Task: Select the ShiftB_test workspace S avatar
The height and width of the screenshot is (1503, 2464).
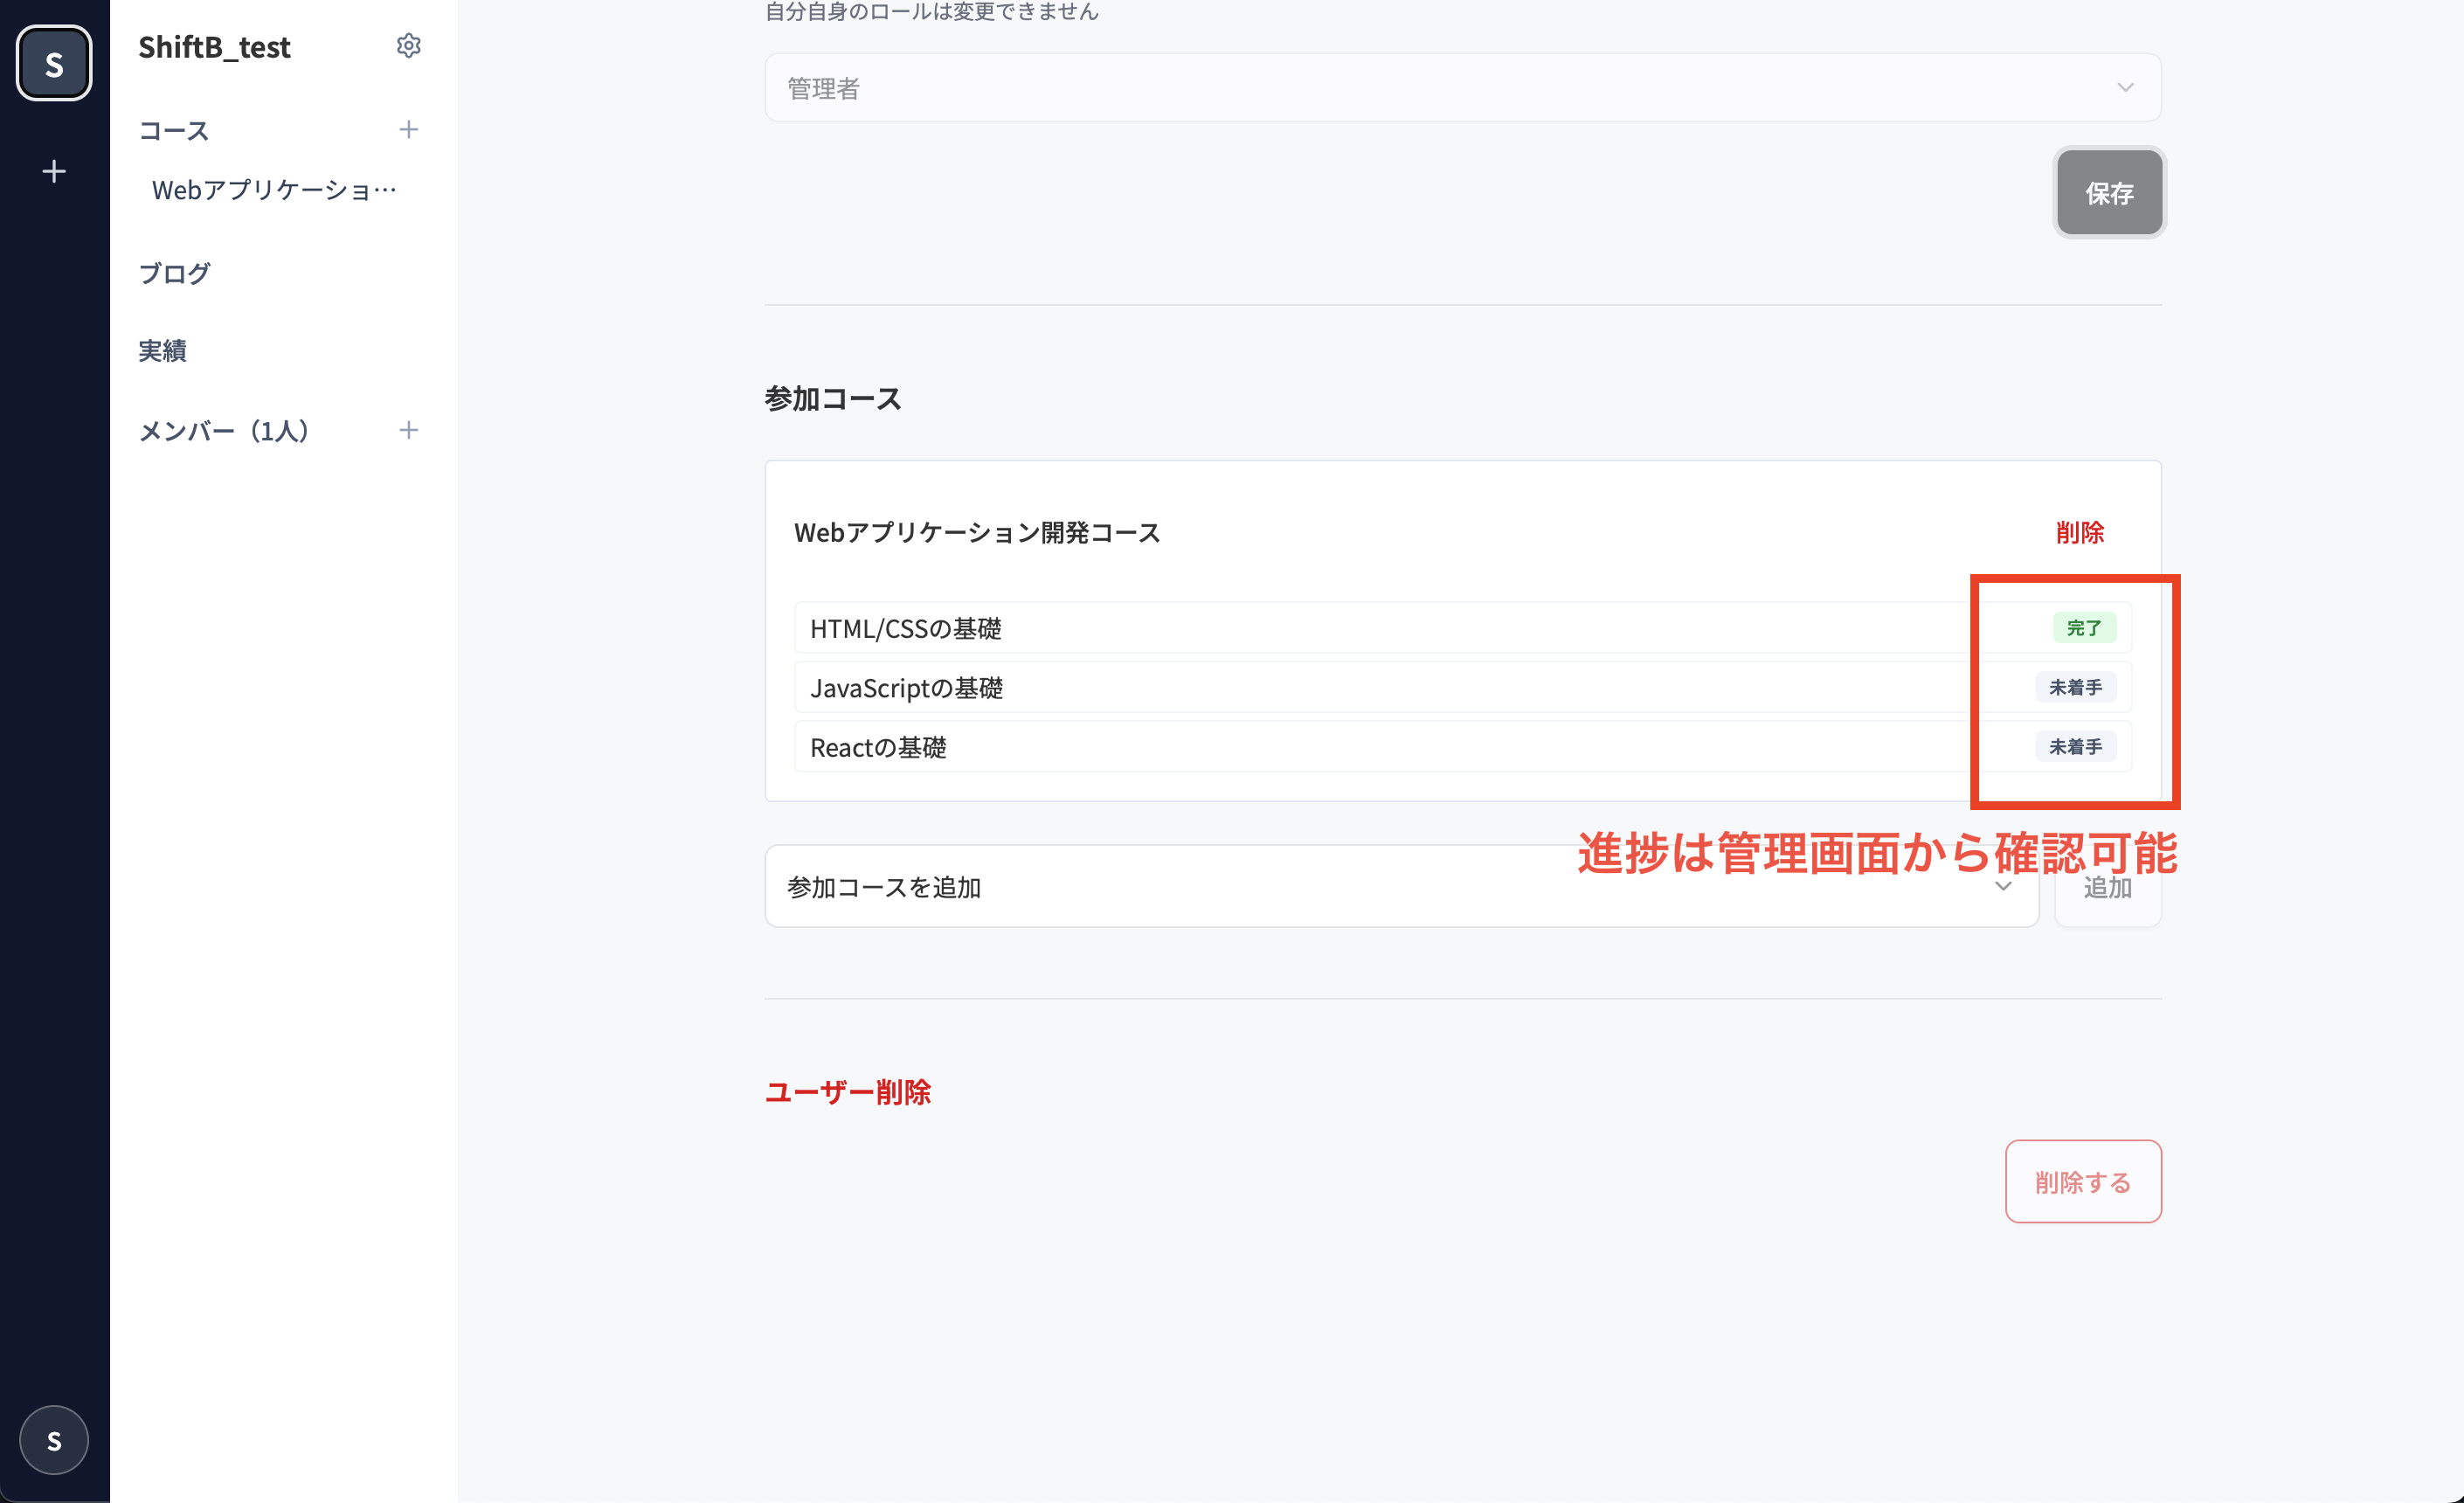Action: (x=54, y=64)
